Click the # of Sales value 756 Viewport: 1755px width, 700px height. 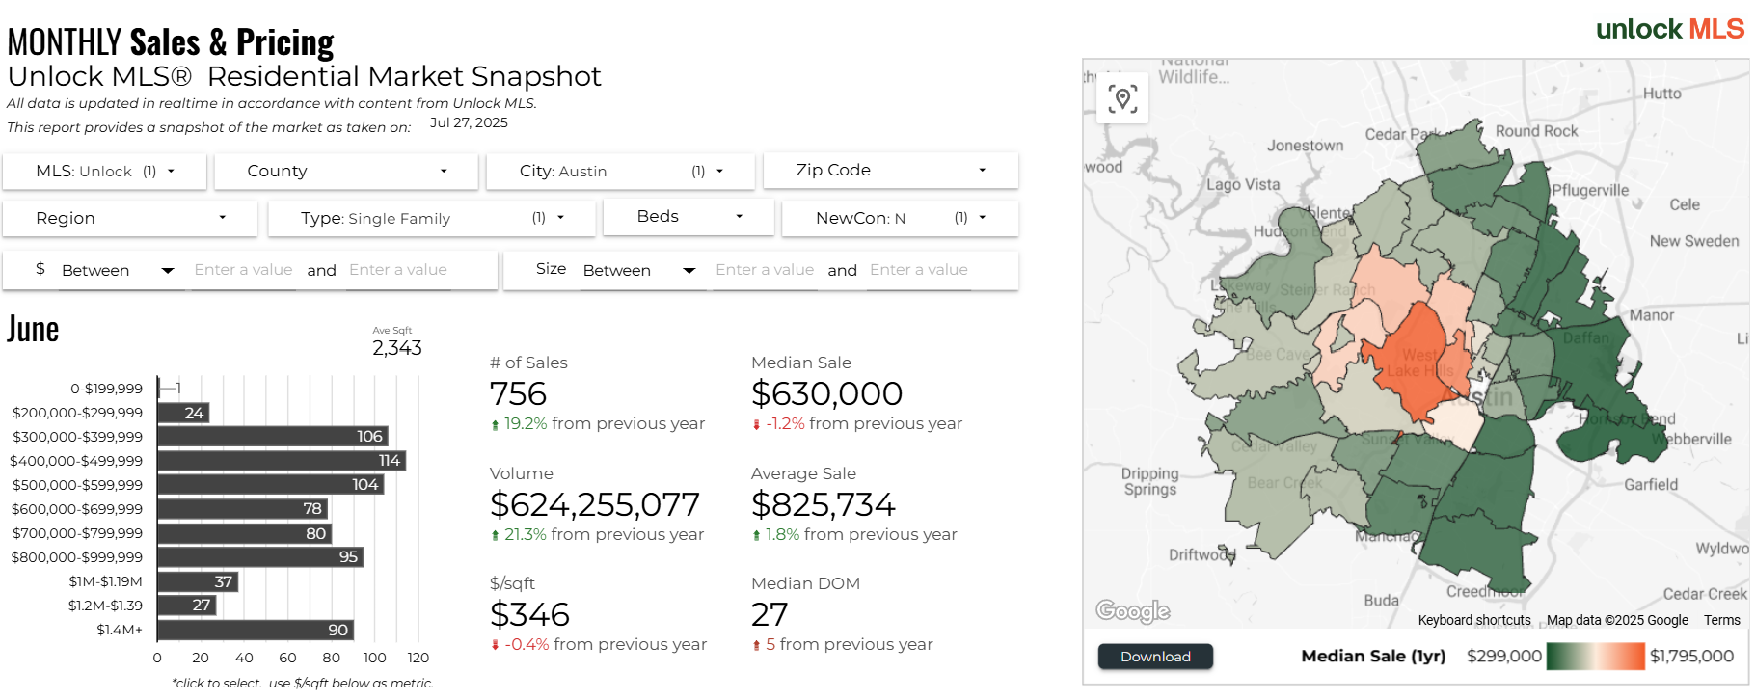[518, 393]
